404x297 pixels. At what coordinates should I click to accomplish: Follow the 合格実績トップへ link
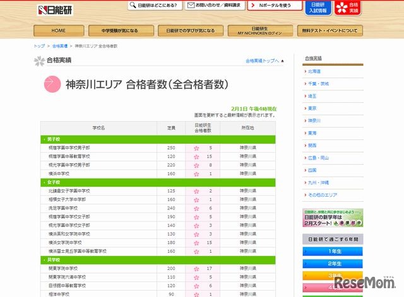click(263, 61)
